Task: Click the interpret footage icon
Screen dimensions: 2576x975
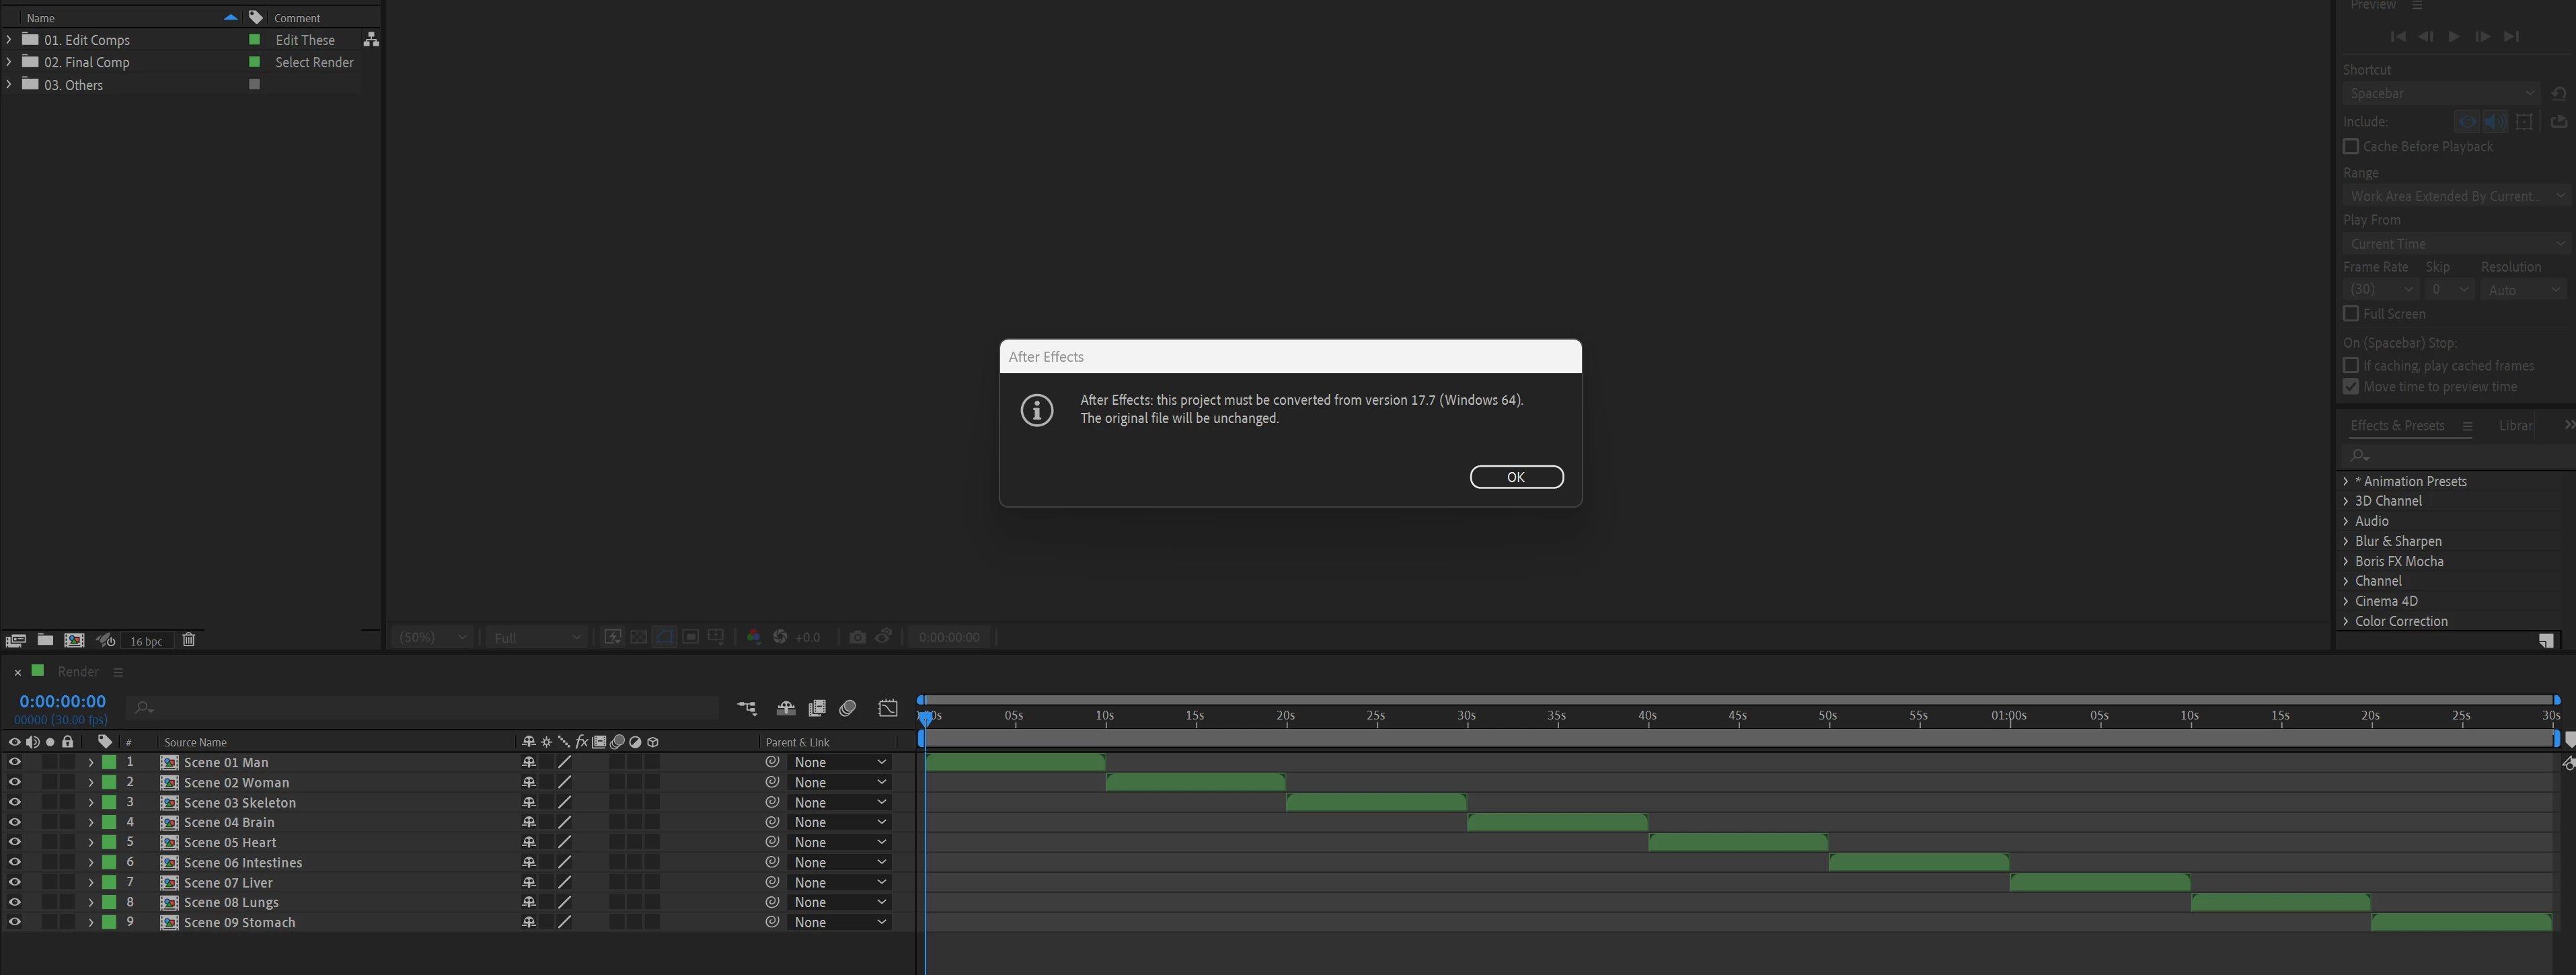Action: (x=15, y=640)
